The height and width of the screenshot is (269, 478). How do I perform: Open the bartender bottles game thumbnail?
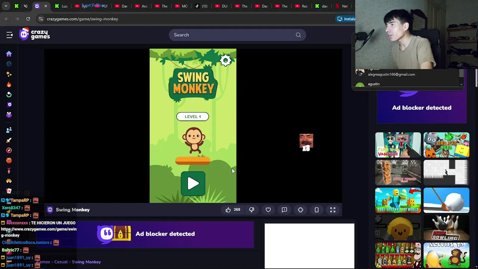pos(398,255)
